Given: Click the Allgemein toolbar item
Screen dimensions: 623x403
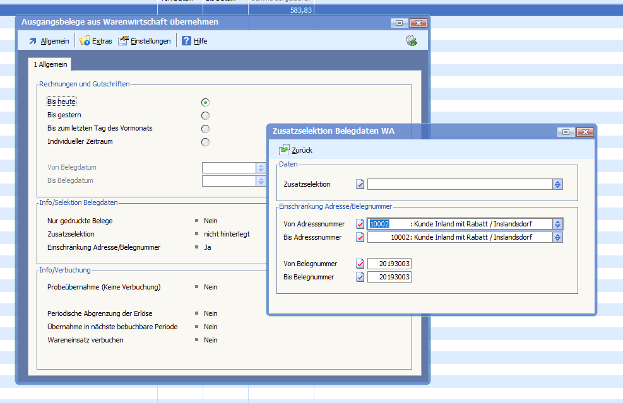Looking at the screenshot, I should [49, 41].
